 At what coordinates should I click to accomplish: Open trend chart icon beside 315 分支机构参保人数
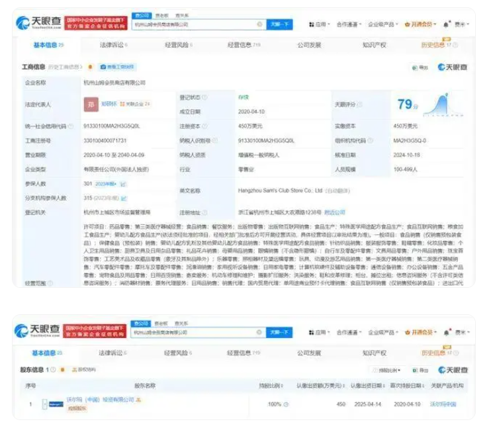[124, 198]
